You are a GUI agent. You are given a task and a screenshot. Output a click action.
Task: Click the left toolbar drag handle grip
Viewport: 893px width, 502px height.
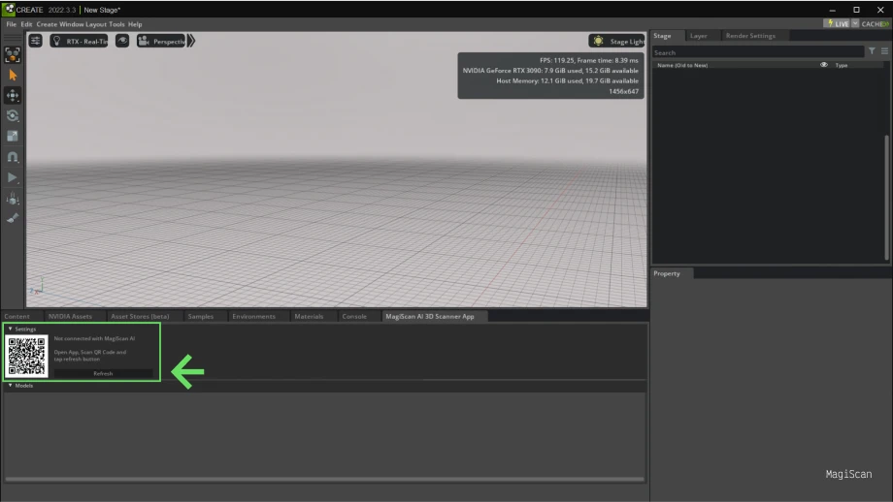pyautogui.click(x=13, y=37)
